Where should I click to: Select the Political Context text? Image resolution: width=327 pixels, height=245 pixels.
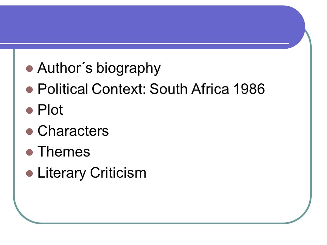(x=92, y=89)
